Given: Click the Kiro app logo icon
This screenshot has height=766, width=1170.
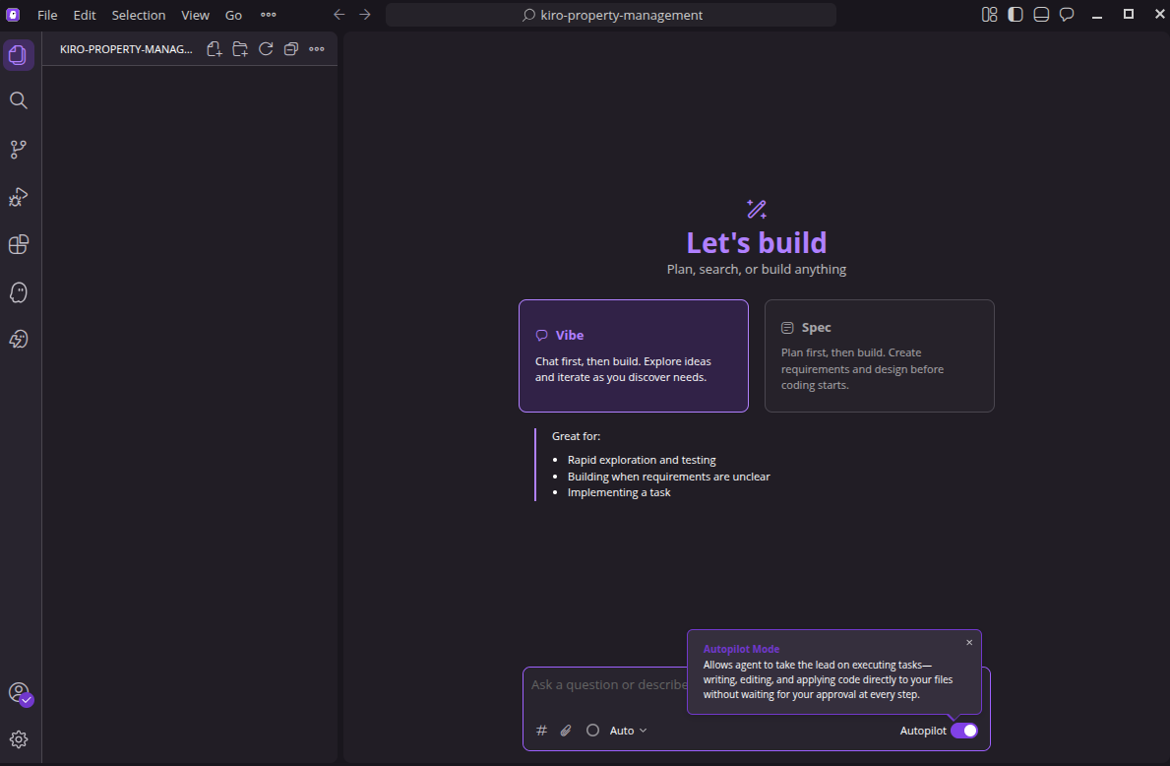Looking at the screenshot, I should (x=13, y=15).
